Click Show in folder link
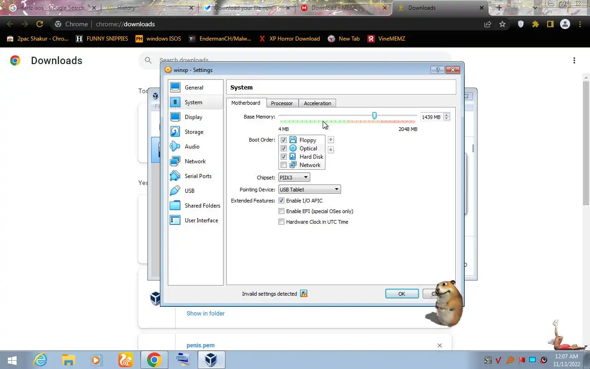The image size is (590, 369). click(206, 313)
